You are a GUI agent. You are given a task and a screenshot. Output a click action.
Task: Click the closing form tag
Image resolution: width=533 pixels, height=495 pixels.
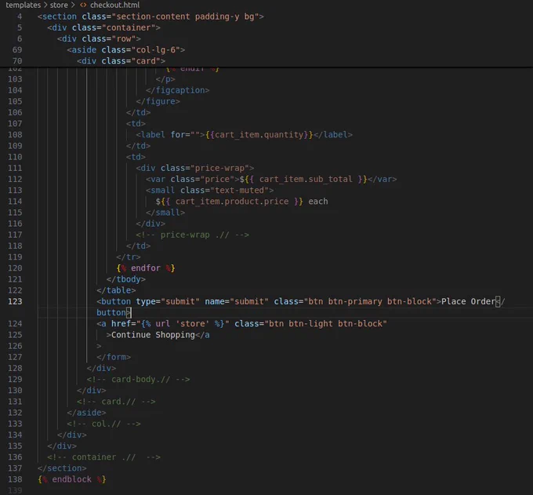[x=114, y=357]
